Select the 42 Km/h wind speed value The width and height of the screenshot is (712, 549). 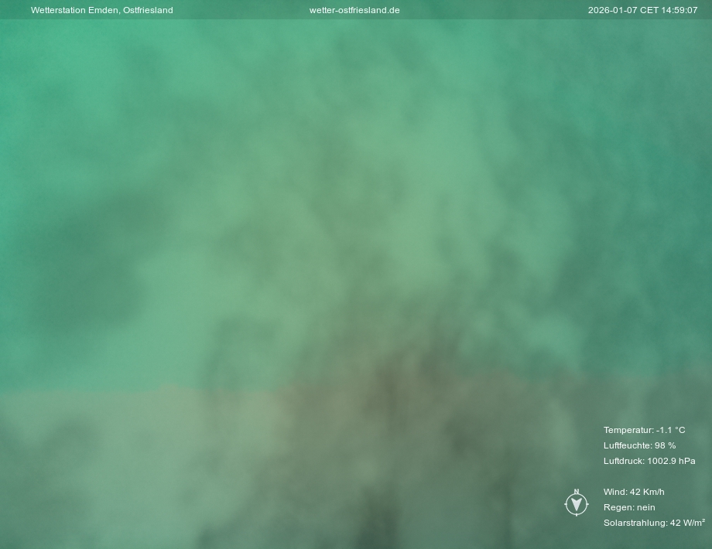[648, 492]
